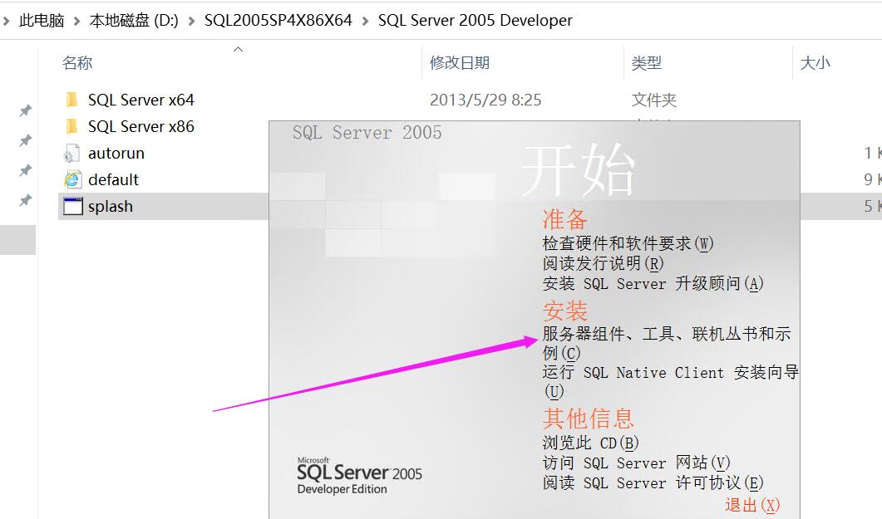Viewport: 882px width, 519px height.
Task: Install 服务器组件、工具、联机丛书和示例(C)
Action: (x=667, y=343)
